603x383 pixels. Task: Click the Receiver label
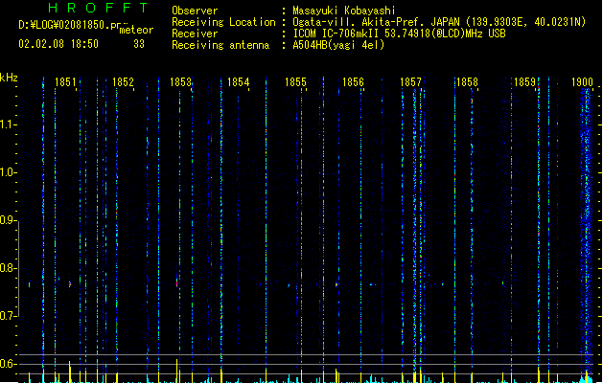(x=195, y=34)
